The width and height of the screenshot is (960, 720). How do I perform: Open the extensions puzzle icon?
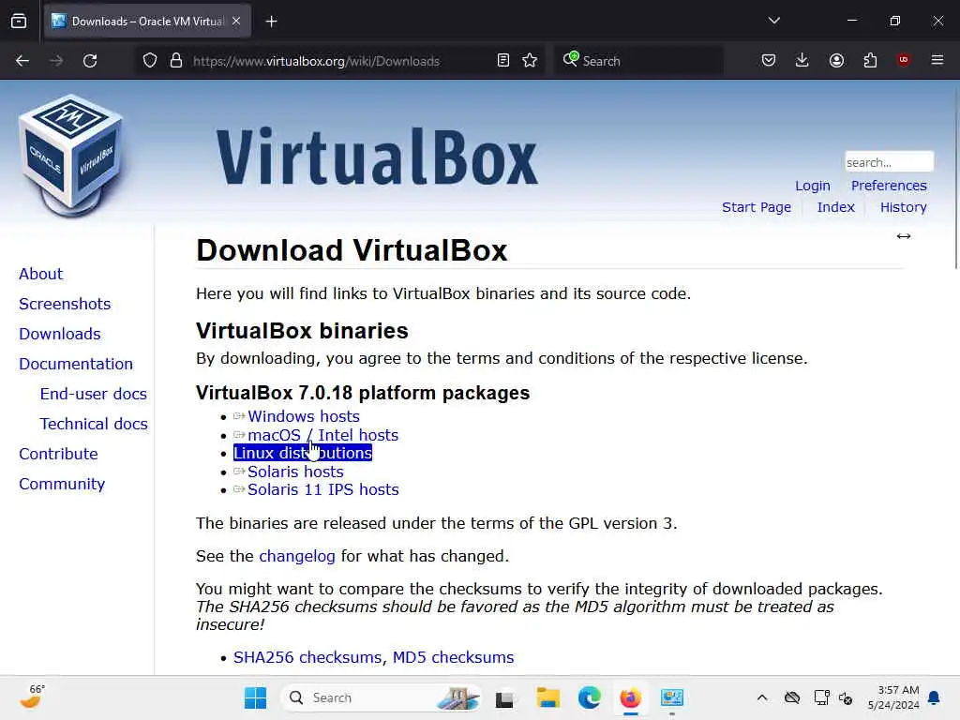[x=870, y=61]
